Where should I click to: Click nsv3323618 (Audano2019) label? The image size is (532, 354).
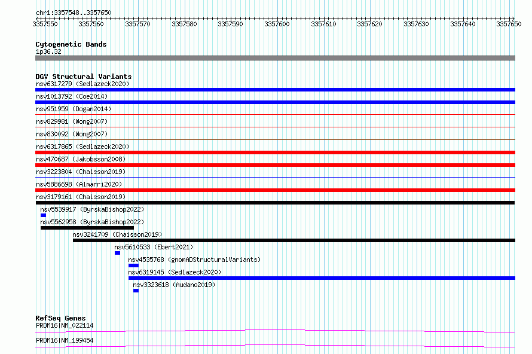[x=174, y=285]
